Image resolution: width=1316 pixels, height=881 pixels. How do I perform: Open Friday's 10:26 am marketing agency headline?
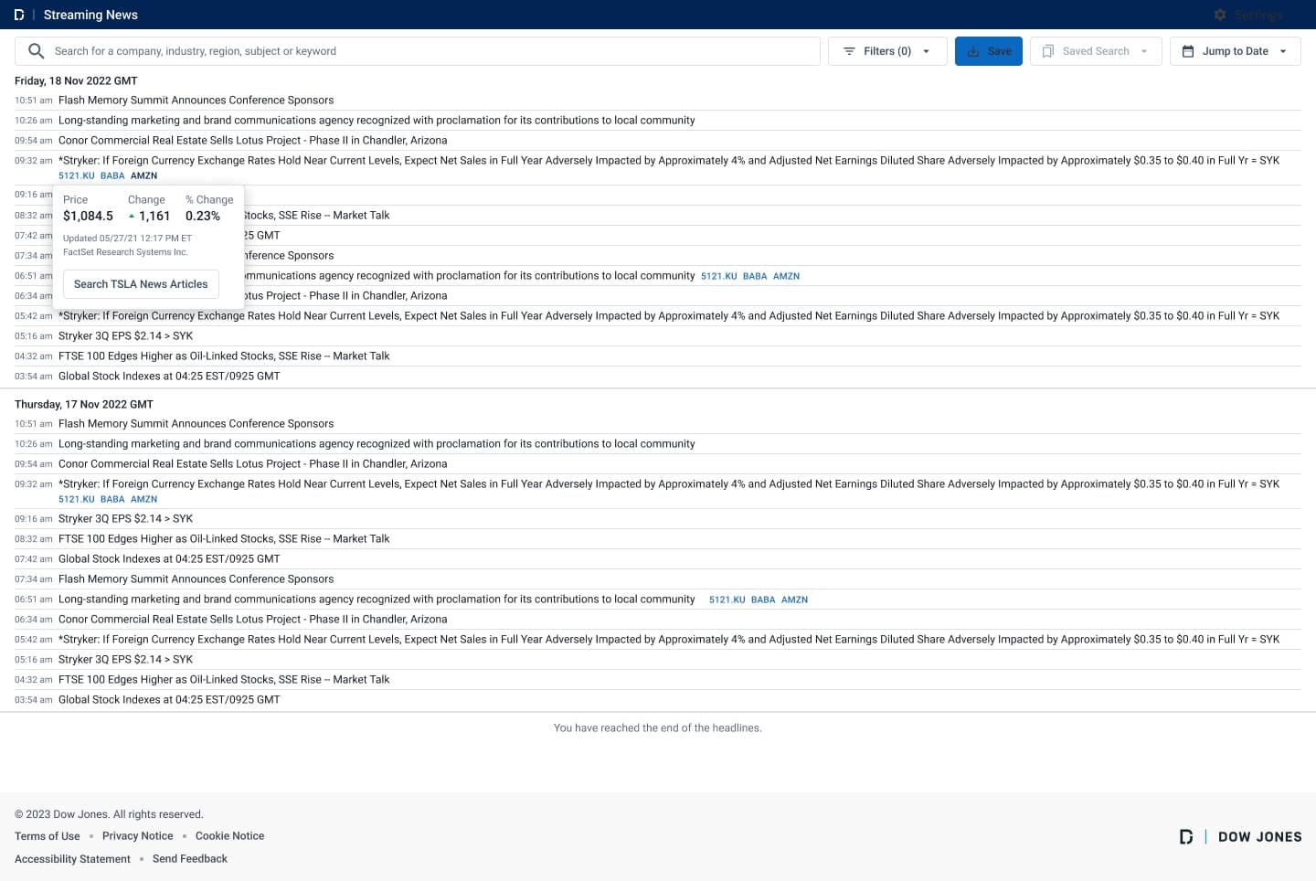pos(377,121)
